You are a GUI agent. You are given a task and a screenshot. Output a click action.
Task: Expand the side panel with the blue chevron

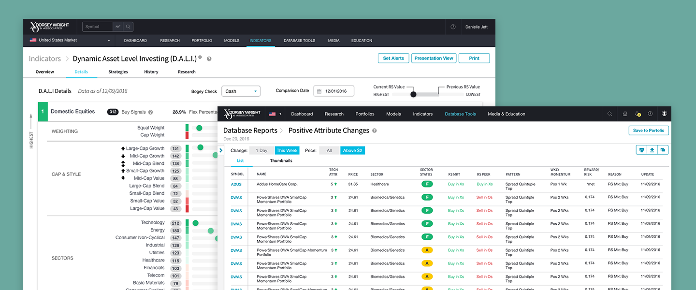point(221,150)
